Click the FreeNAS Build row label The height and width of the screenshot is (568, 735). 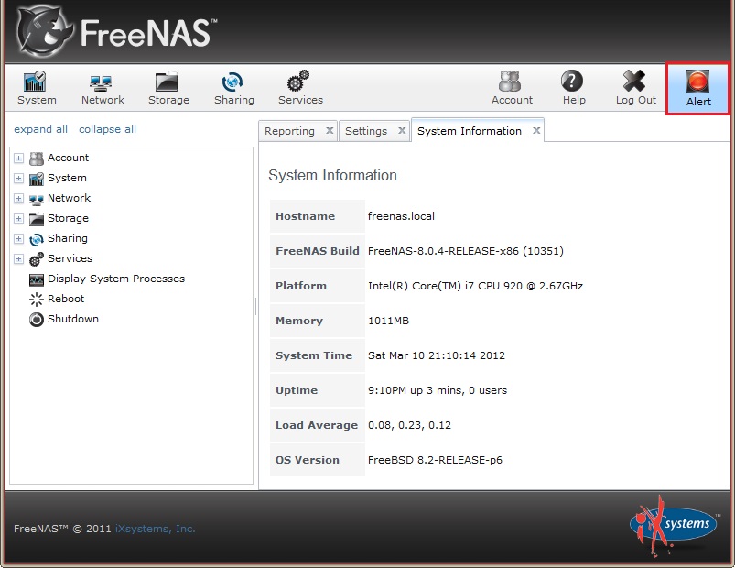point(318,251)
